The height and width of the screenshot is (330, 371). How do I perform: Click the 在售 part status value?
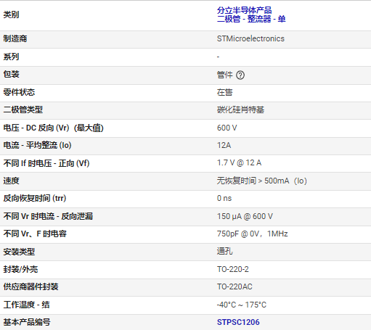pyautogui.click(x=224, y=92)
